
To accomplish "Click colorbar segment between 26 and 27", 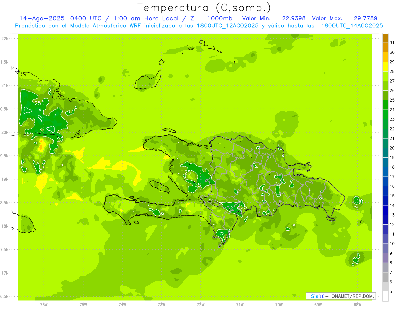I will tap(386, 86).
